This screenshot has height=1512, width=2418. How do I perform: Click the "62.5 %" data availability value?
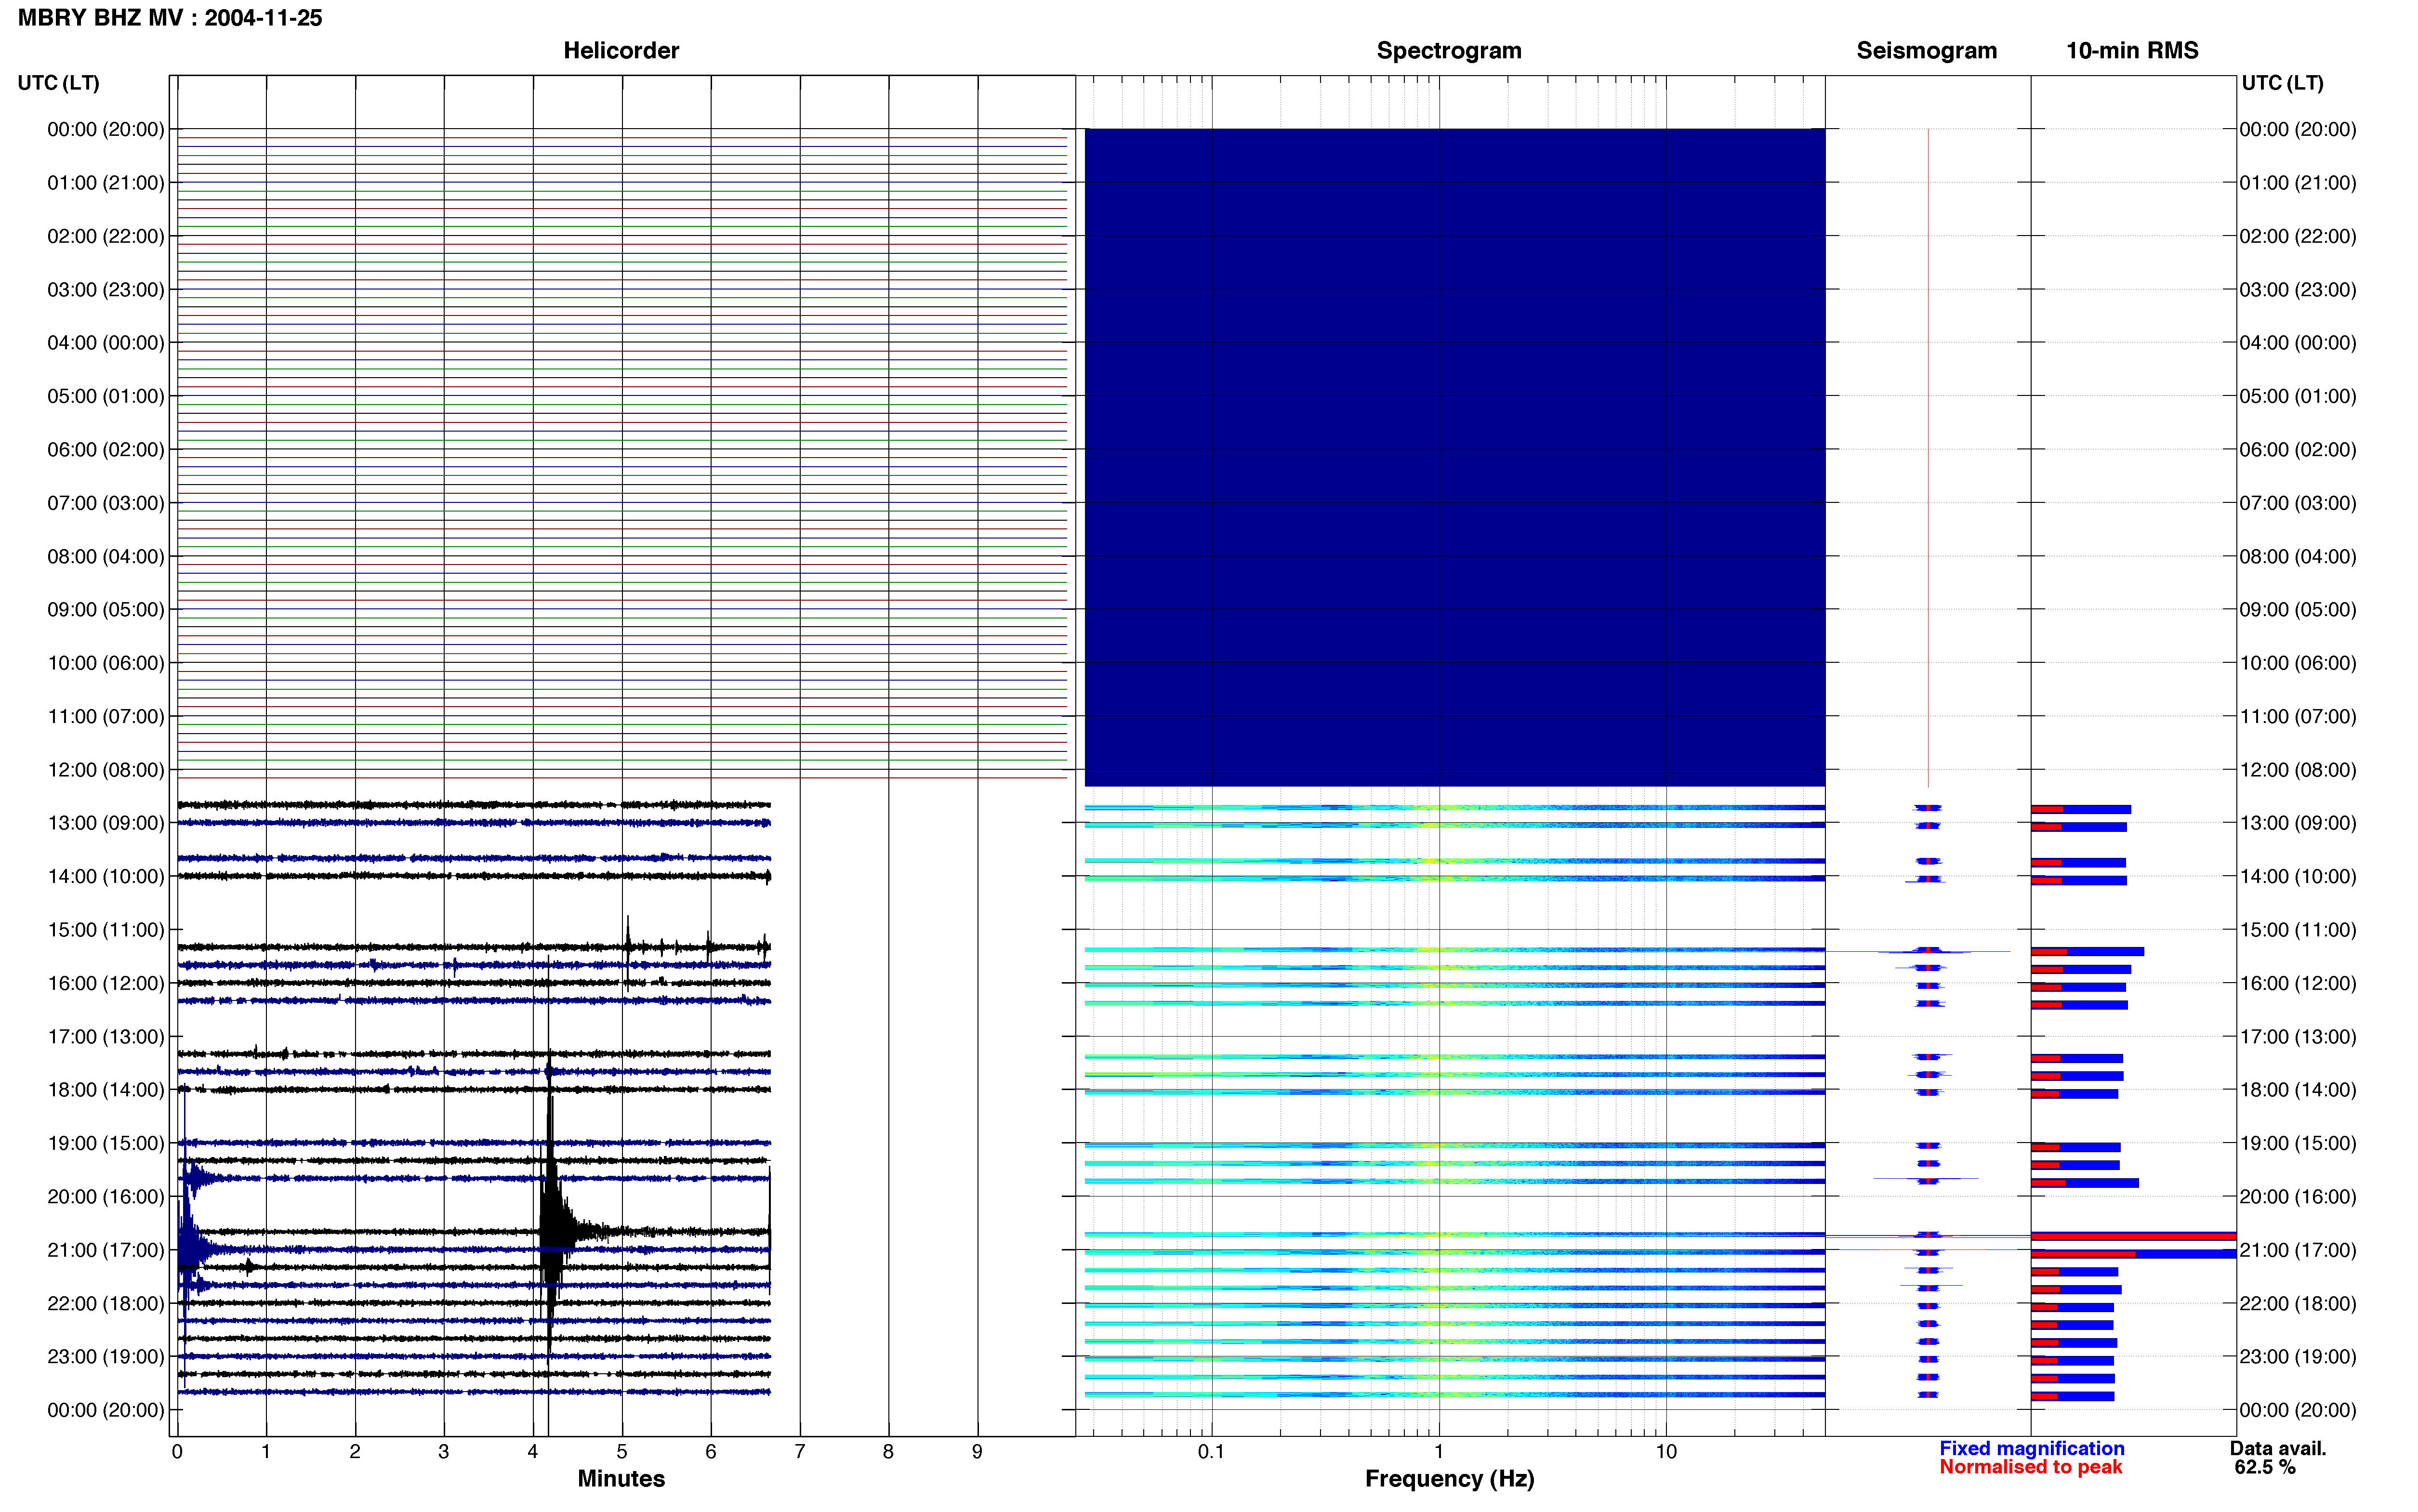coord(2265,1467)
